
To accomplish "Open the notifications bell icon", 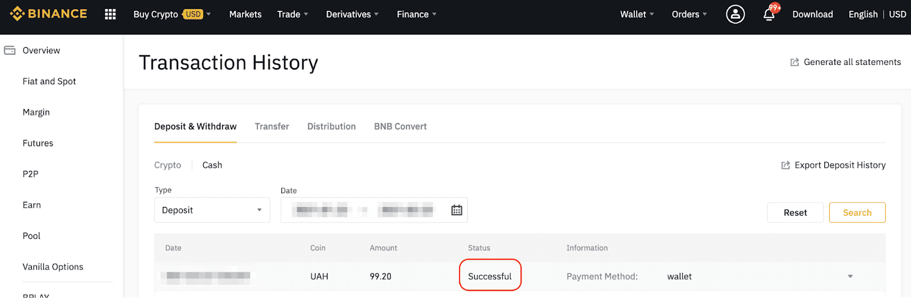I will (x=769, y=14).
